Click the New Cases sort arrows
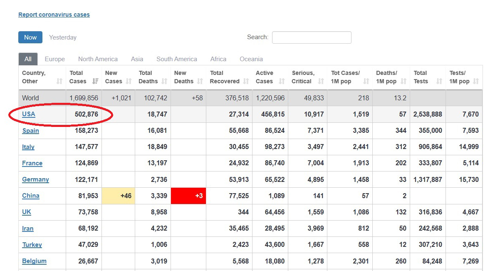500x271 pixels. [x=129, y=81]
